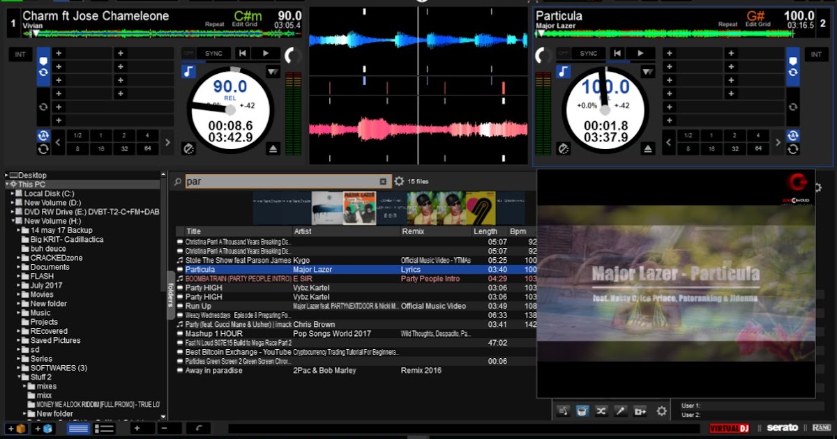This screenshot has height=439, width=837.
Task: Jump to track start on deck 2
Action: (617, 53)
